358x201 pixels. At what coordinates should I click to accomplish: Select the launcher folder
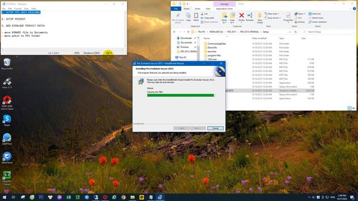point(212,51)
